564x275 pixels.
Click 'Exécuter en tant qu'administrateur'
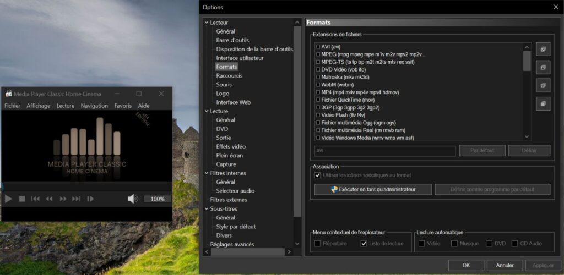pyautogui.click(x=373, y=189)
